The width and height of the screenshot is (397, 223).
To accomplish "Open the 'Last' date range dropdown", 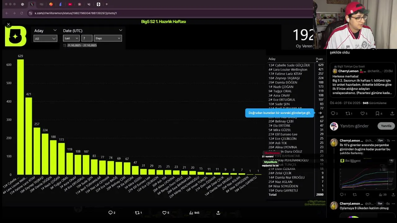I will pos(71,38).
